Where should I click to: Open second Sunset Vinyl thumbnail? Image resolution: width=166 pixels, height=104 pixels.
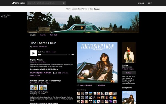(43, 87)
